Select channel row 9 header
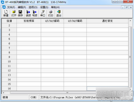 pos(9,57)
